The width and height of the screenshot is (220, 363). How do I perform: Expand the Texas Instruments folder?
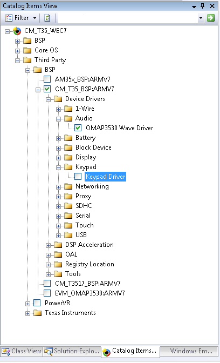coord(27,313)
